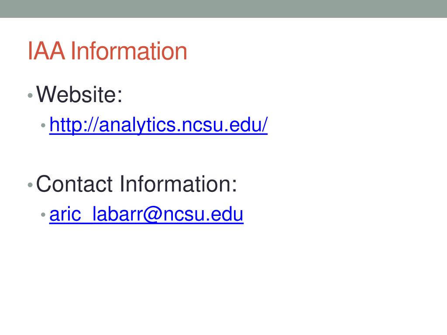Select the IAA Information slide title
The width and height of the screenshot is (447, 335).
pyautogui.click(x=107, y=51)
